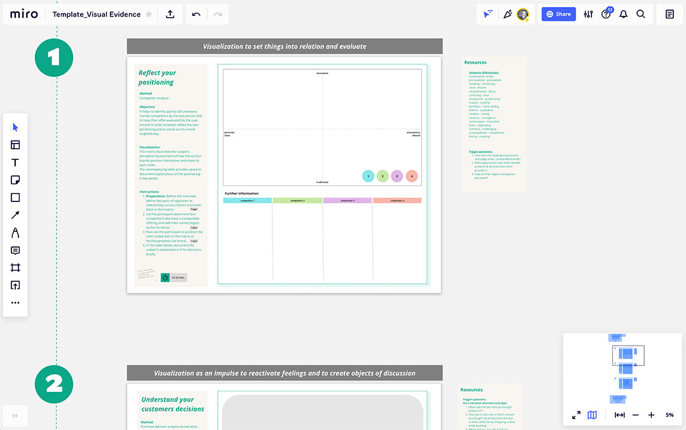Toggle the minimap icon
The width and height of the screenshot is (686, 430).
592,415
